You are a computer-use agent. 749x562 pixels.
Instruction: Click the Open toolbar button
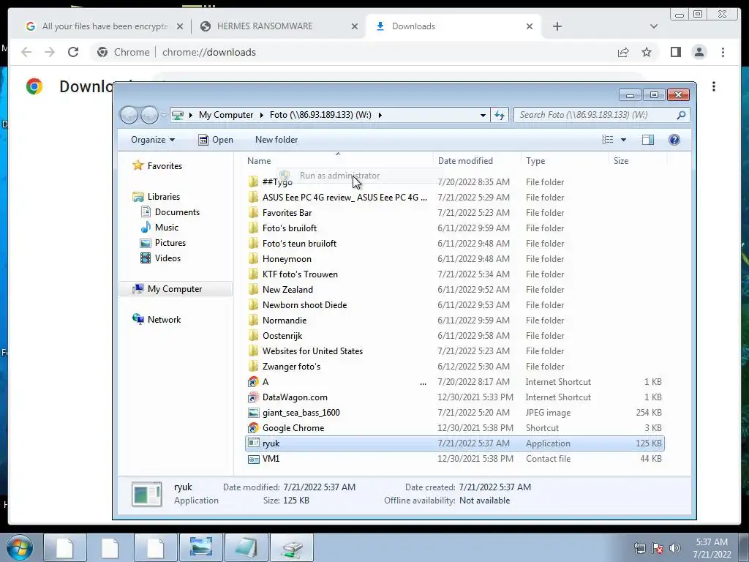(x=216, y=140)
